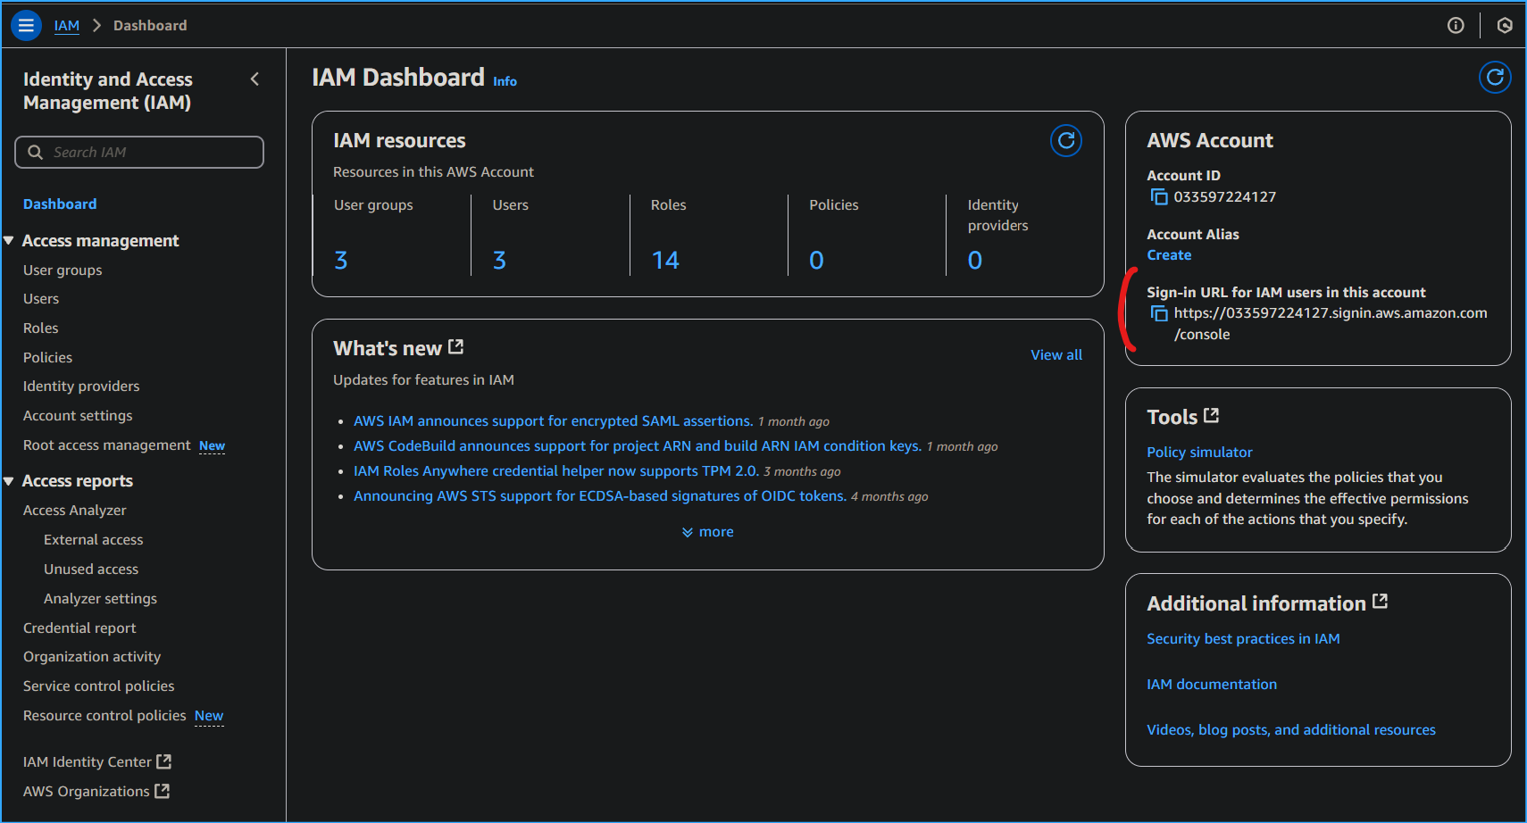
Task: Open the info panel from the top bar
Action: pyautogui.click(x=1456, y=25)
